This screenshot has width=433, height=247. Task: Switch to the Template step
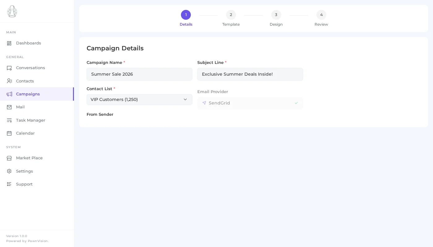pyautogui.click(x=231, y=15)
